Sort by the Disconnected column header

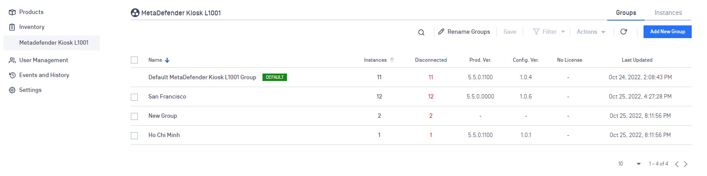[431, 60]
